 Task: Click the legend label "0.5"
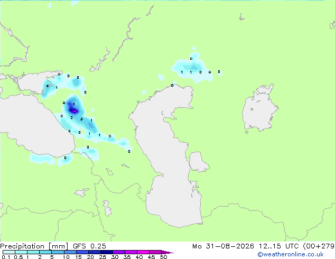[x=18, y=257]
